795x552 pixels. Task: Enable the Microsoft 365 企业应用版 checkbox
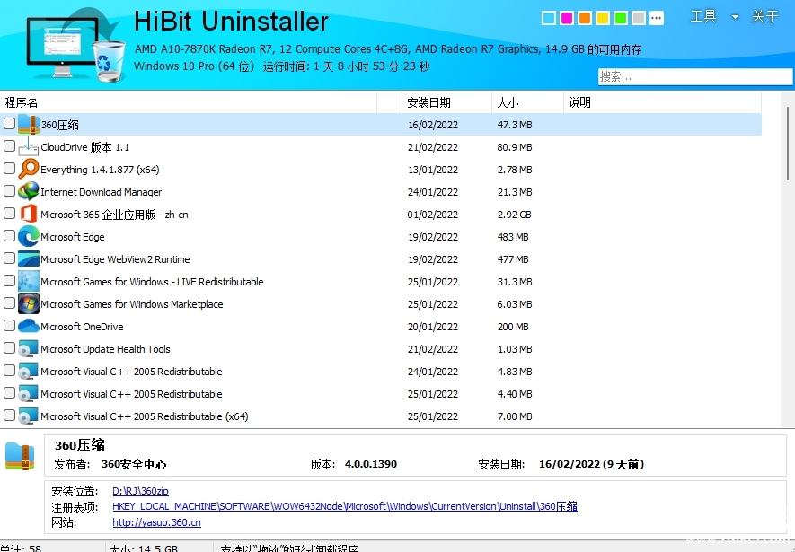pos(9,214)
